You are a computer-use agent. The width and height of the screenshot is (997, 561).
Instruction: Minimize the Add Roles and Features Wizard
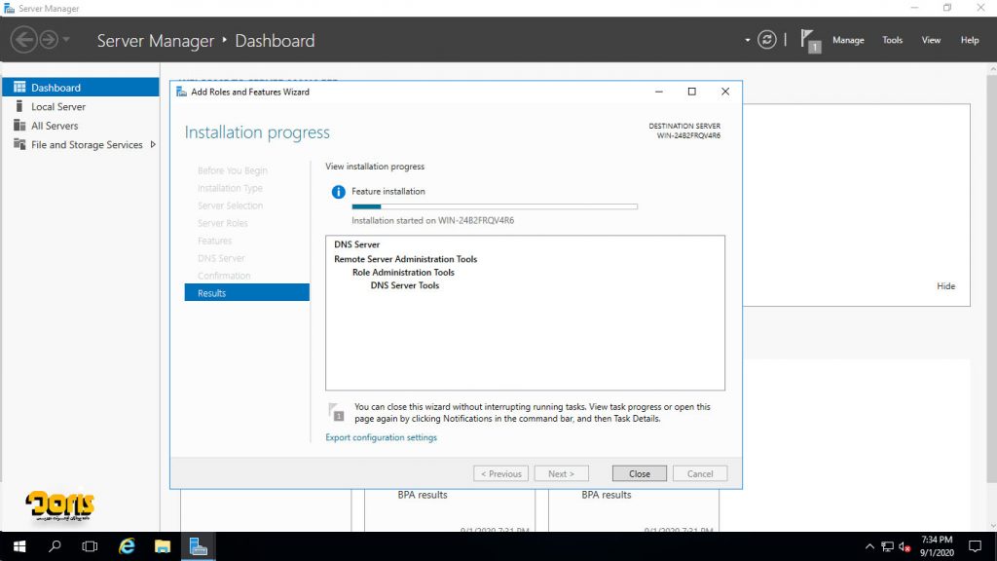click(659, 92)
